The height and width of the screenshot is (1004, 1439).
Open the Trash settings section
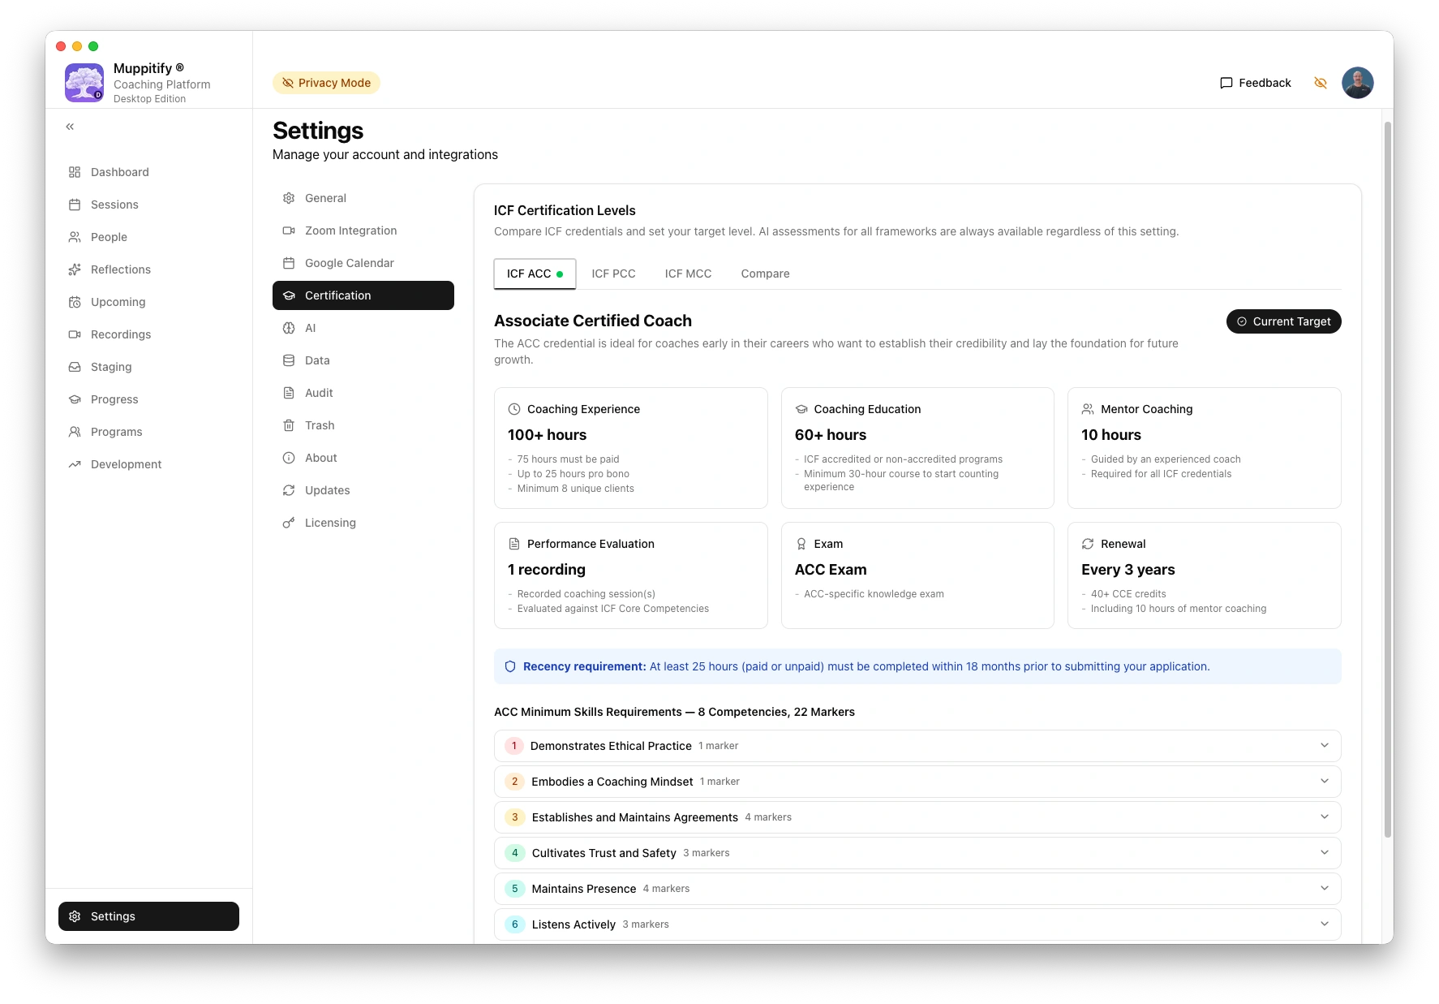tap(320, 425)
